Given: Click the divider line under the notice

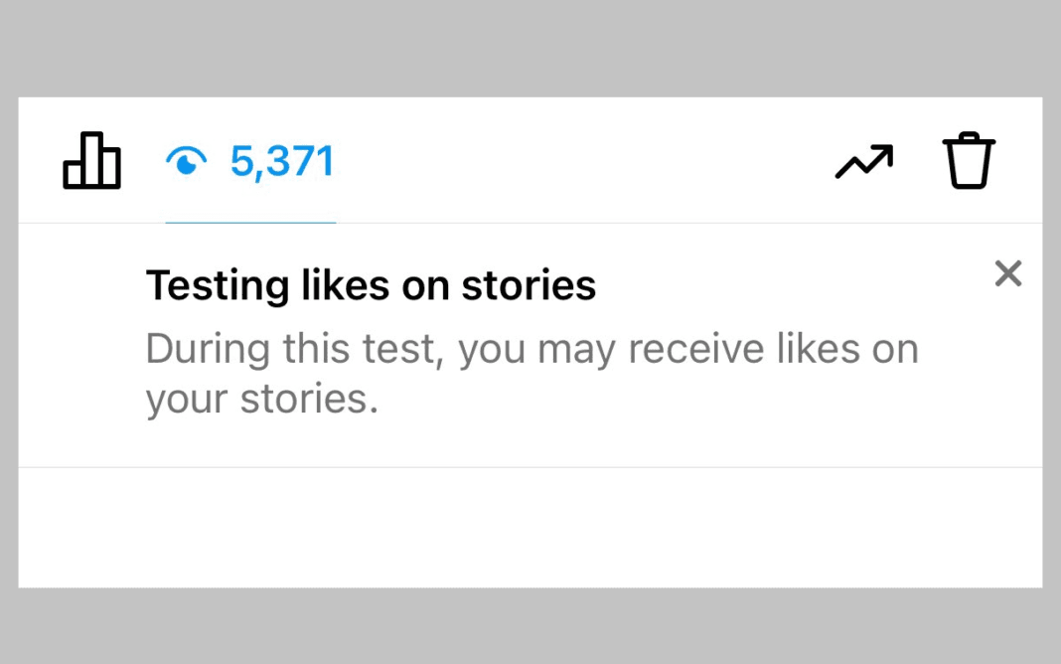Looking at the screenshot, I should 530,467.
